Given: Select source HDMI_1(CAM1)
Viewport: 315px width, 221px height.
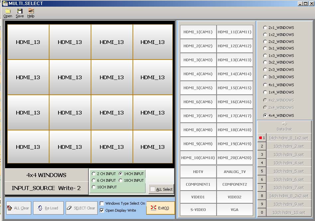Looking at the screenshot, I should tap(198, 32).
